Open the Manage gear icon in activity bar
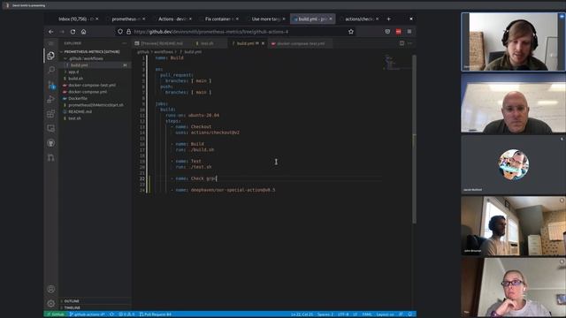The image size is (566, 318). tap(51, 303)
